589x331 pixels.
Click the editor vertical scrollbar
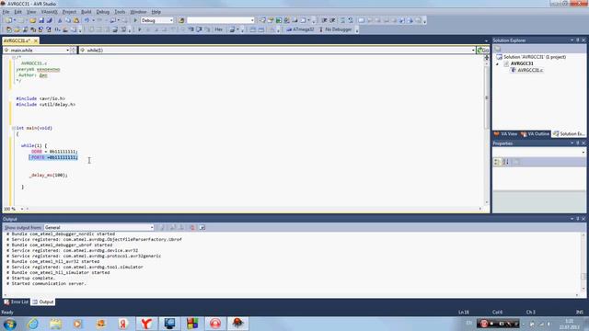click(x=487, y=97)
